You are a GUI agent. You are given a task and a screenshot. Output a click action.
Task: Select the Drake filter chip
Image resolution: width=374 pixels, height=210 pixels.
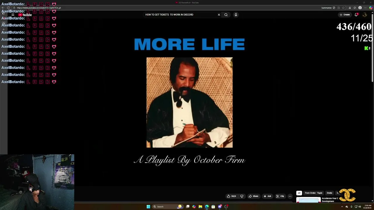pos(329,193)
